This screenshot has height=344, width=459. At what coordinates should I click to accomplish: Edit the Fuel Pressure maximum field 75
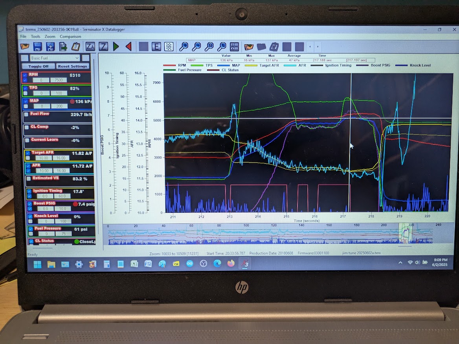click(64, 234)
